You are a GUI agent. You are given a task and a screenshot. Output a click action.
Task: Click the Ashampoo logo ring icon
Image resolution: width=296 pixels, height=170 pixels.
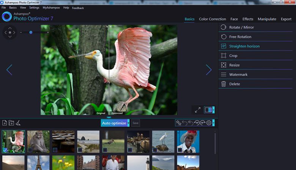(x=7, y=16)
